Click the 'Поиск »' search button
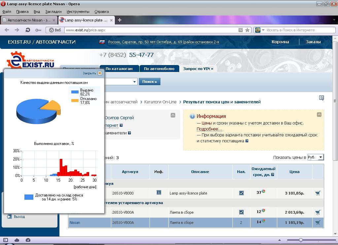Screen dimensions: 338x245 point(150,82)
